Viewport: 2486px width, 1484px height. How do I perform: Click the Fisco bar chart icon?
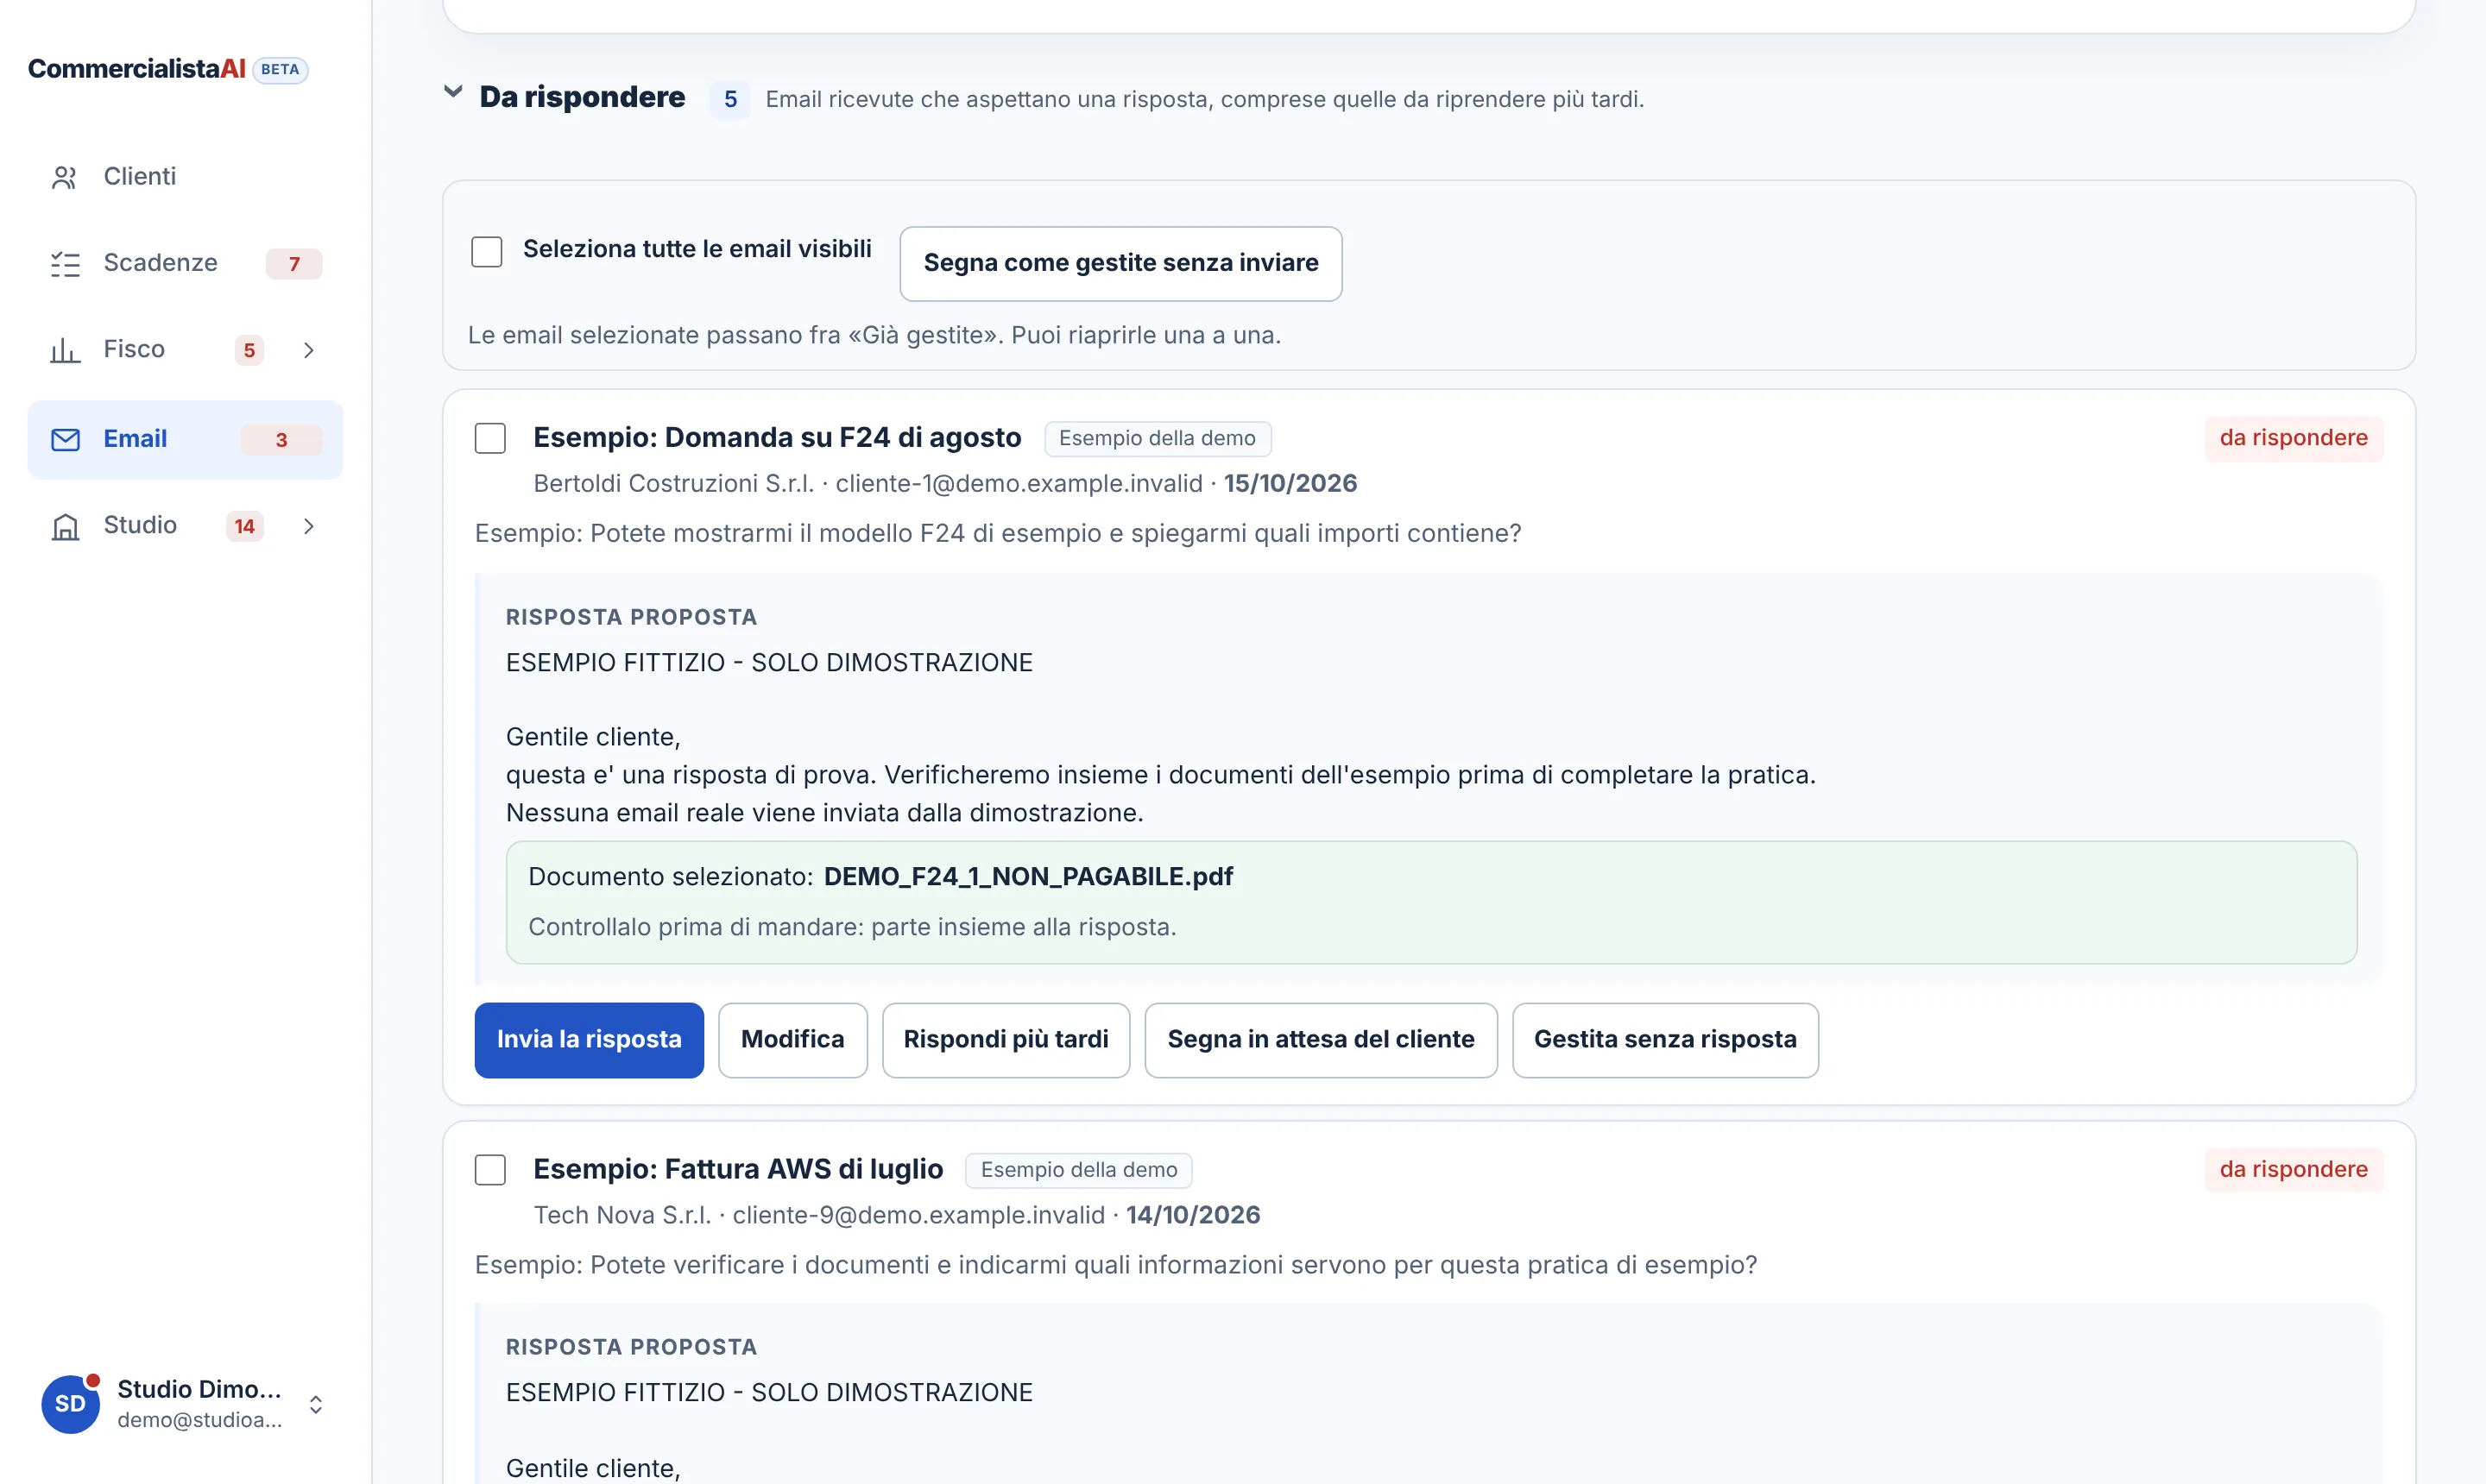point(65,350)
